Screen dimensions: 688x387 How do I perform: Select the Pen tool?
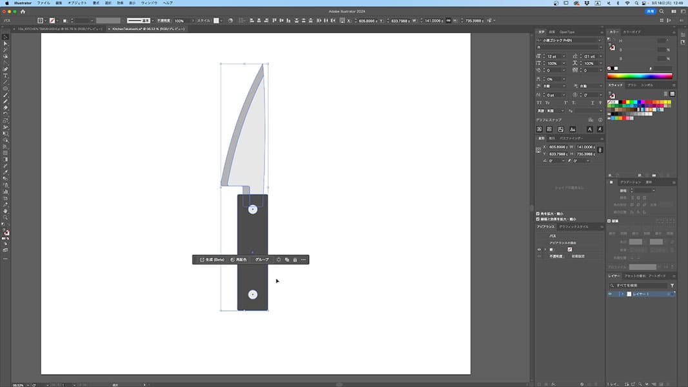6,69
